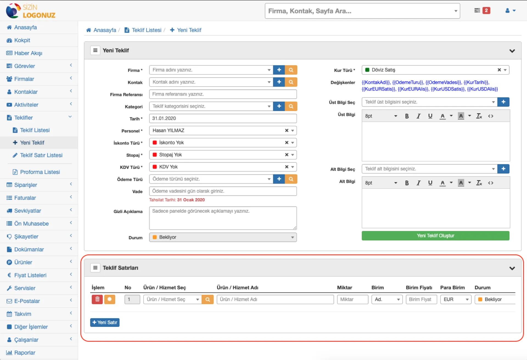Toggle bold in Üst Bilgi editor
This screenshot has height=360, width=527.
click(x=407, y=116)
